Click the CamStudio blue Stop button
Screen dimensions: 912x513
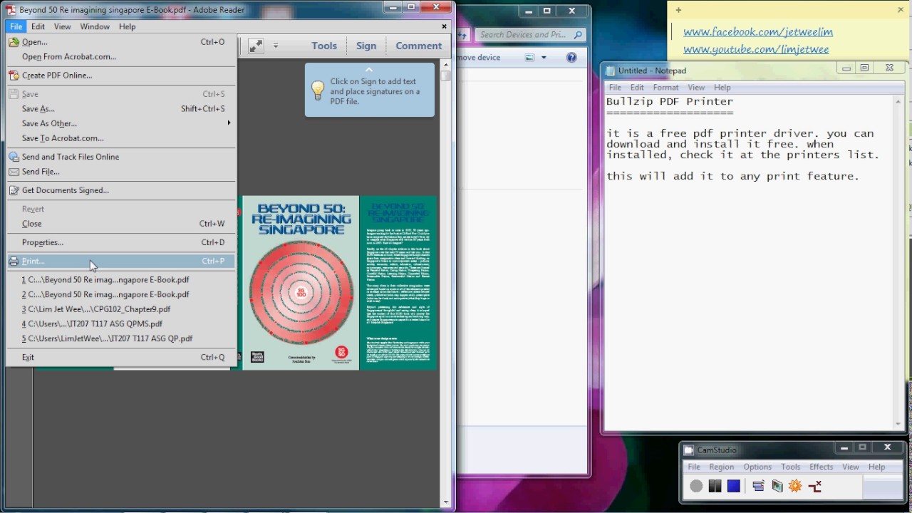coord(734,486)
